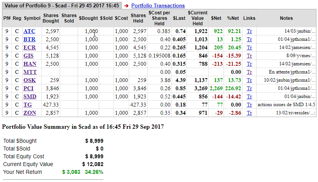
Task: Open the Portfolio Transactions link
Action: coord(158,6)
